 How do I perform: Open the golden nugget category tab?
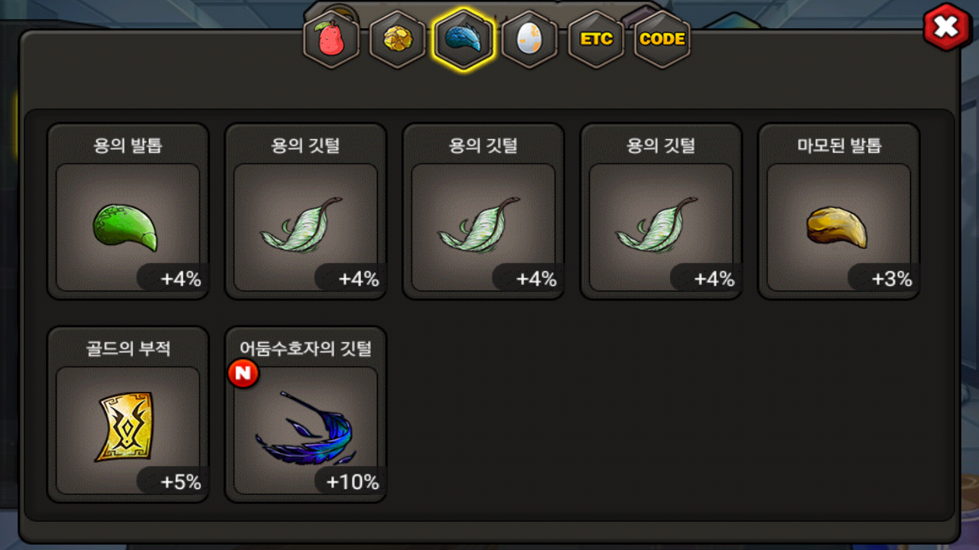[398, 40]
